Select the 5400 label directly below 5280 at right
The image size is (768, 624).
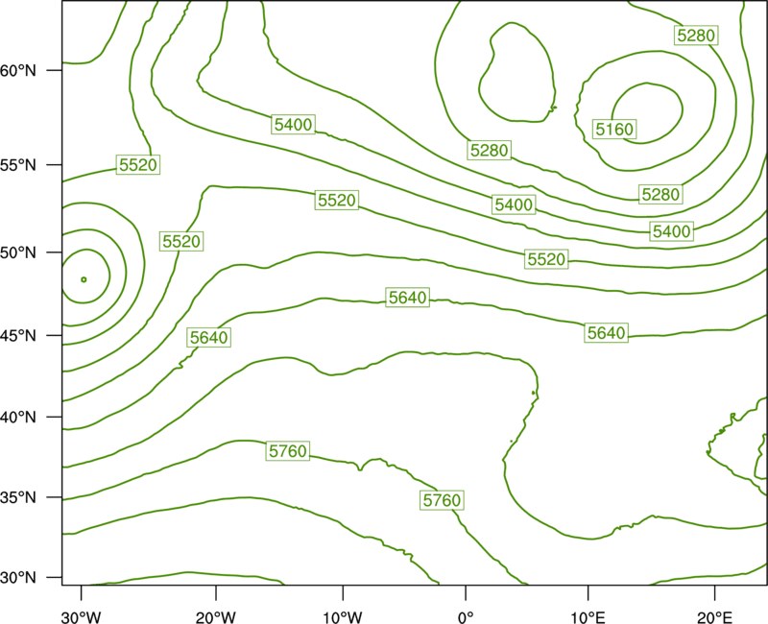(671, 231)
